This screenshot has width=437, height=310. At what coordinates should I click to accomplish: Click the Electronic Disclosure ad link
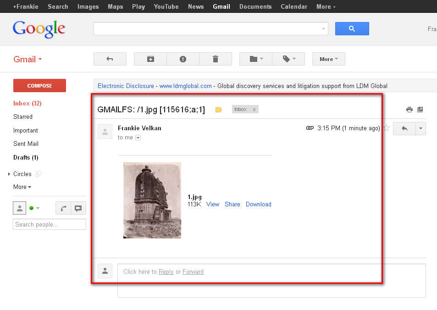[126, 86]
